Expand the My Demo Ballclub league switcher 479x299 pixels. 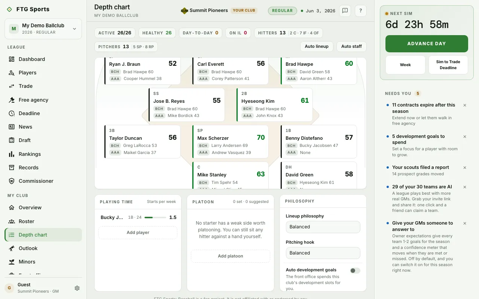click(43, 29)
